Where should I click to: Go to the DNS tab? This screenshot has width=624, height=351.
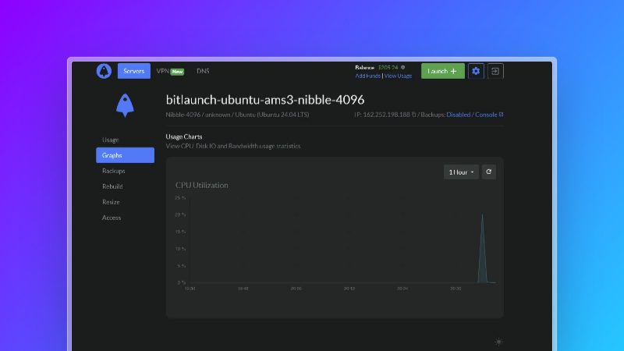click(x=203, y=71)
